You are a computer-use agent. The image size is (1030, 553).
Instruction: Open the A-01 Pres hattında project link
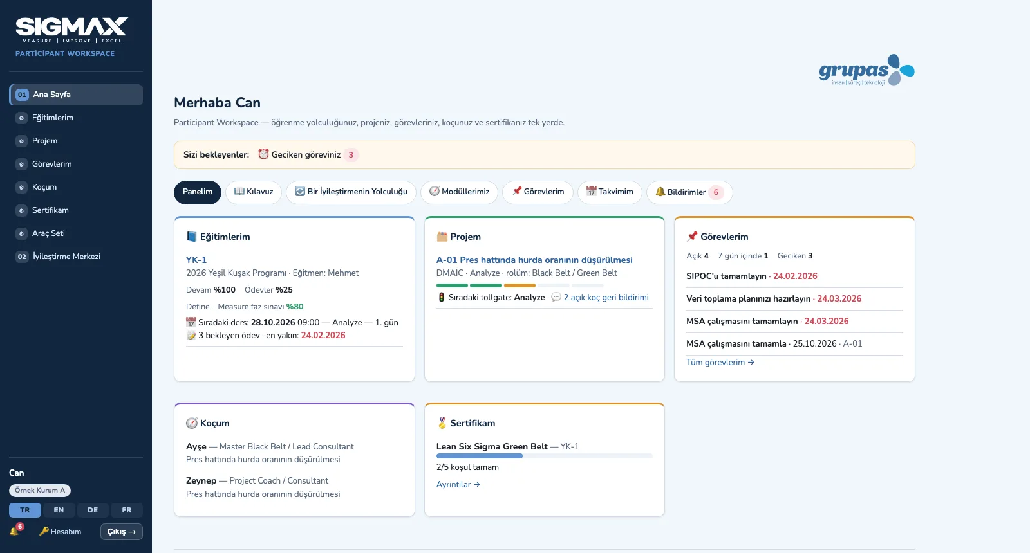tap(534, 260)
